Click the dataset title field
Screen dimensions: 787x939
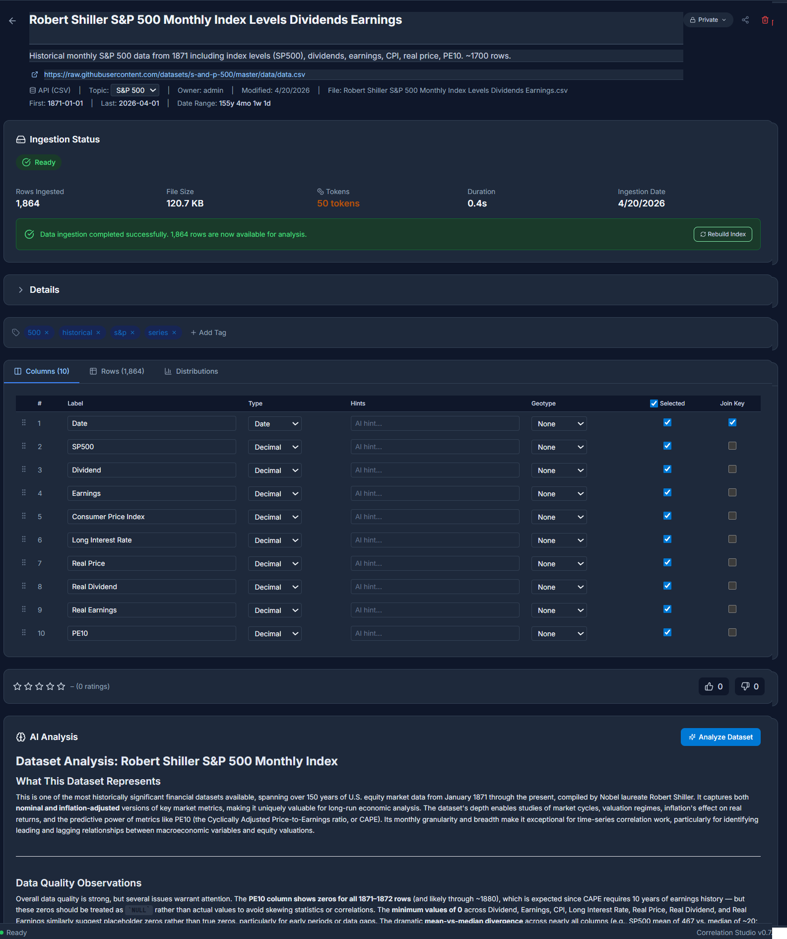click(x=356, y=27)
